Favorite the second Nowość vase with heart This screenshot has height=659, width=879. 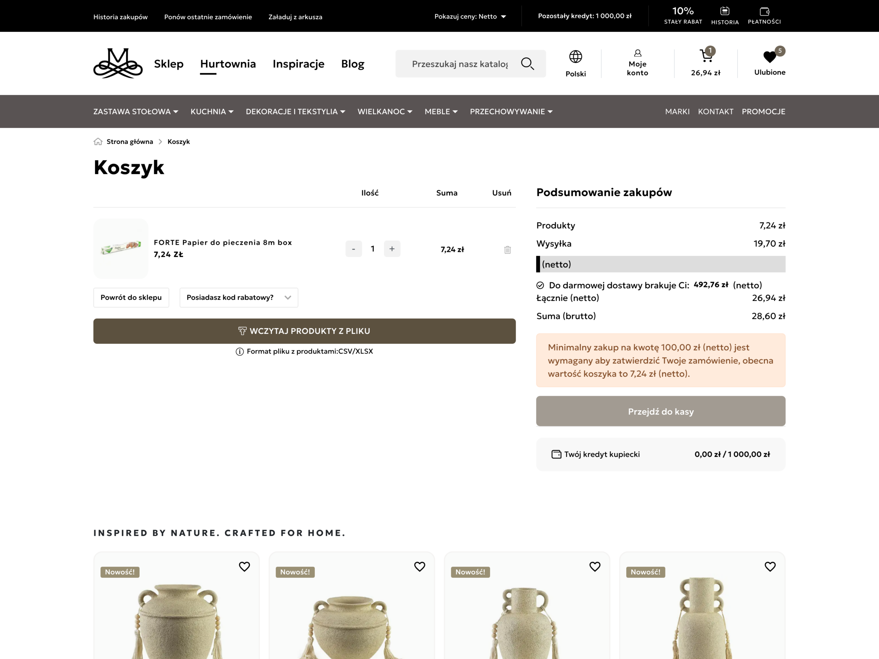tap(420, 566)
